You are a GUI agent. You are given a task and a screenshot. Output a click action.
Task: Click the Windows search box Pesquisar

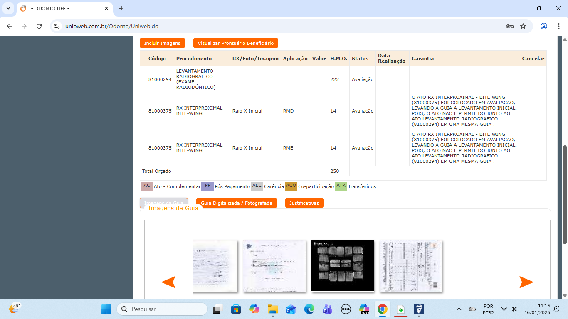(162, 309)
